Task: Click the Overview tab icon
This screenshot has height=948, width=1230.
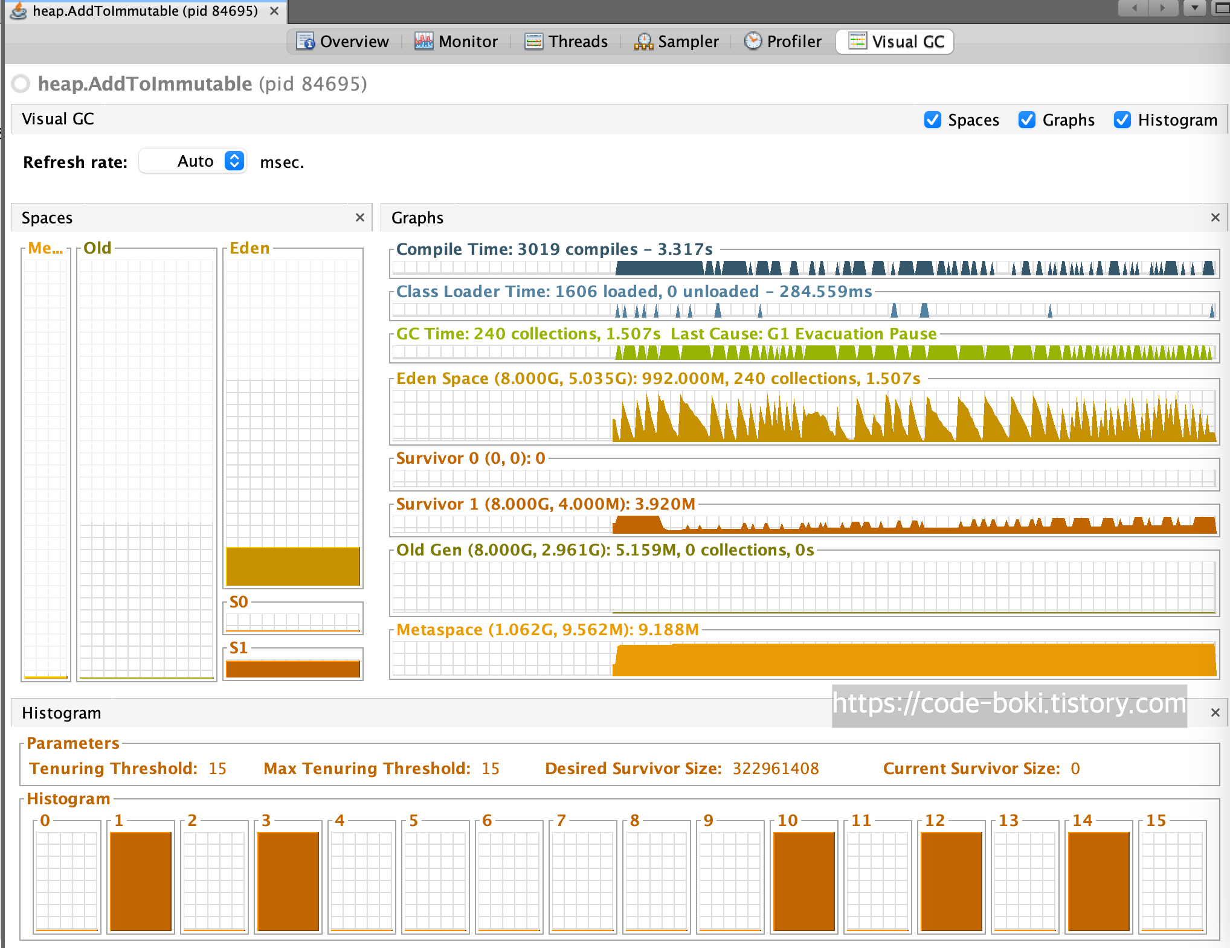Action: 305,41
